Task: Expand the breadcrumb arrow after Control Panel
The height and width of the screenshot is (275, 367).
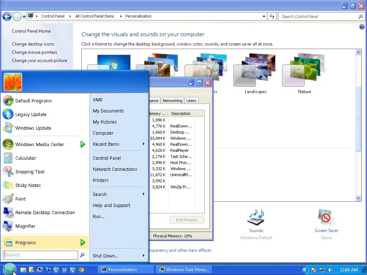Action: [70, 16]
